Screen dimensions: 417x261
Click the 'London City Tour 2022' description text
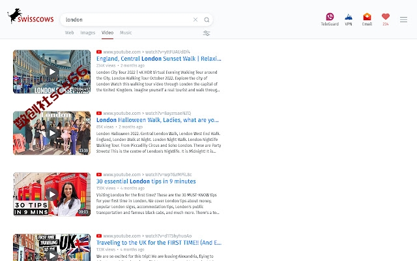point(158,81)
